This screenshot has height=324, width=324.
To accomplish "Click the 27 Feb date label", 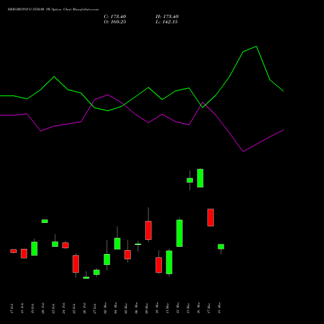I will click(x=95, y=308).
